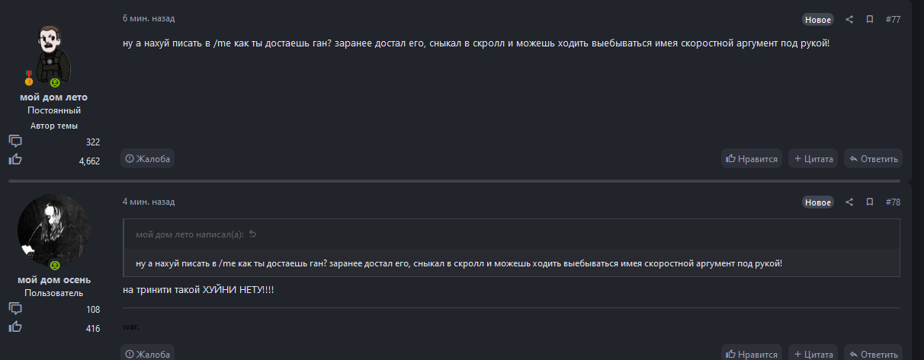The width and height of the screenshot is (924, 360).
Task: Open the мой дом осень profile name link
Action: pyautogui.click(x=54, y=279)
